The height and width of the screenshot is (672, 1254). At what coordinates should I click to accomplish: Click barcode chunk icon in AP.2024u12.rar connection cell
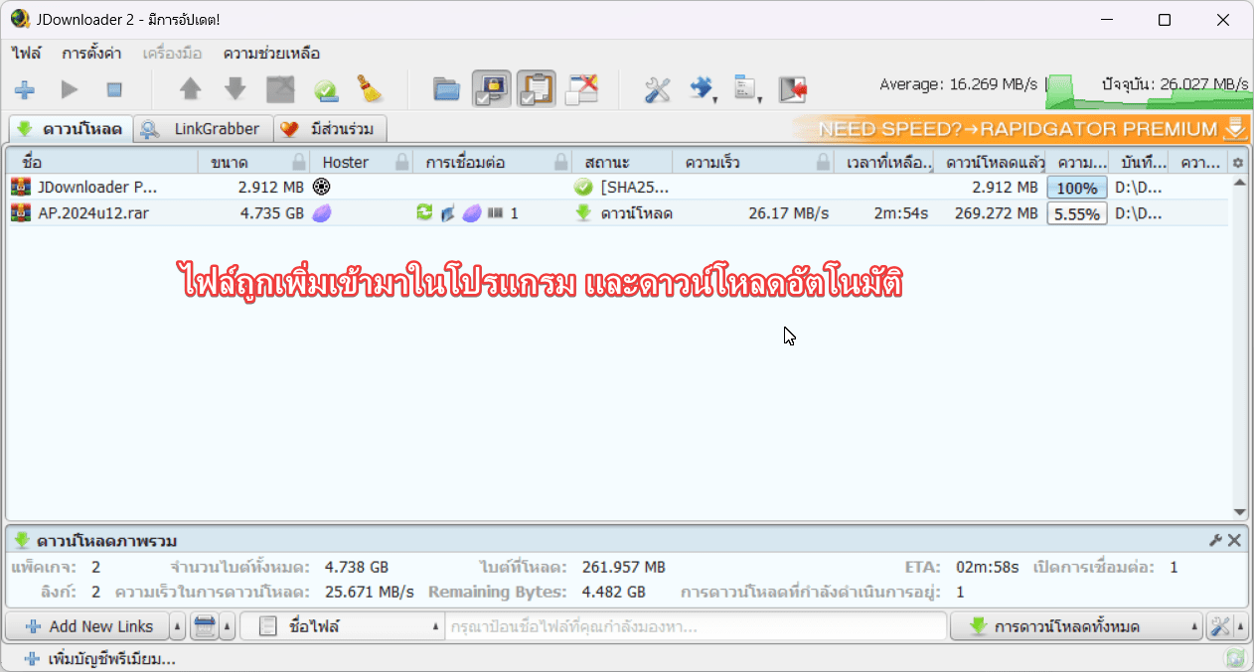click(495, 212)
